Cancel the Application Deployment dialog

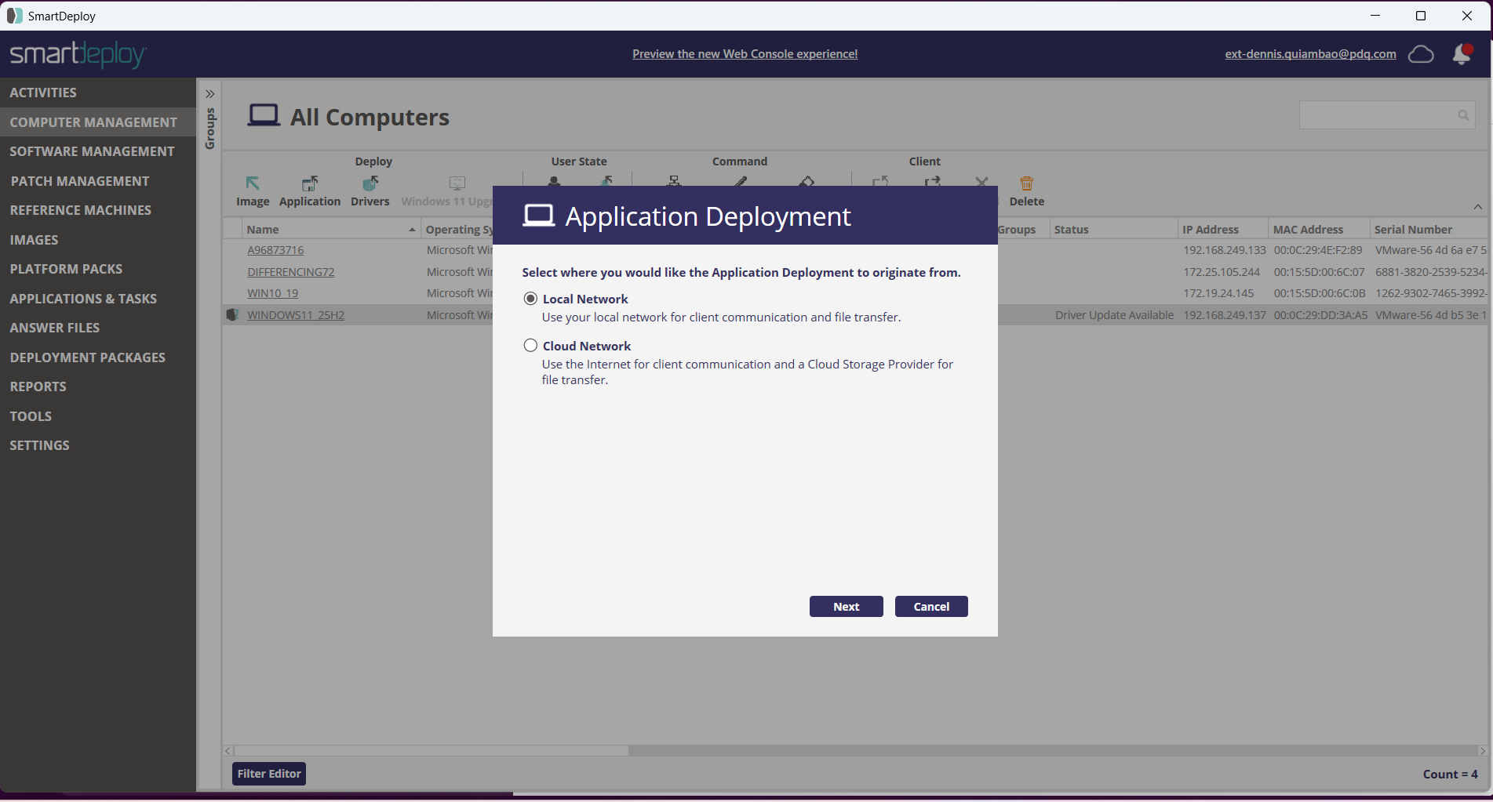pos(930,607)
